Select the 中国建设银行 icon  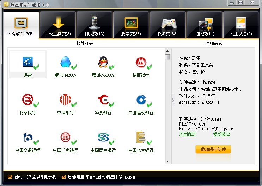click(141, 100)
